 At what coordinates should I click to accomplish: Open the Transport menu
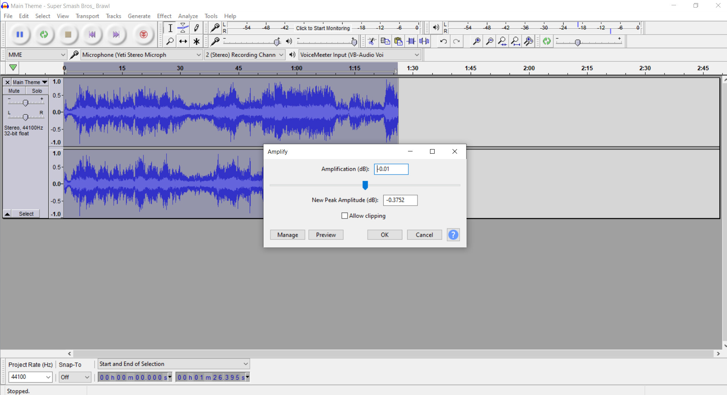87,16
